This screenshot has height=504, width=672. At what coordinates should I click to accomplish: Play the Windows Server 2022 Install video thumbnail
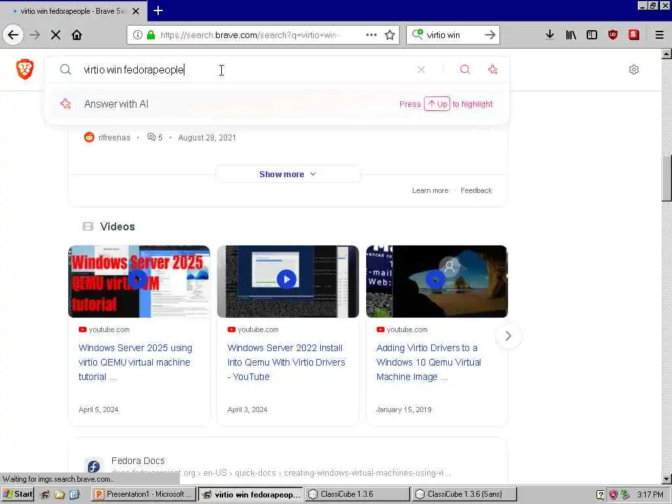click(x=288, y=281)
